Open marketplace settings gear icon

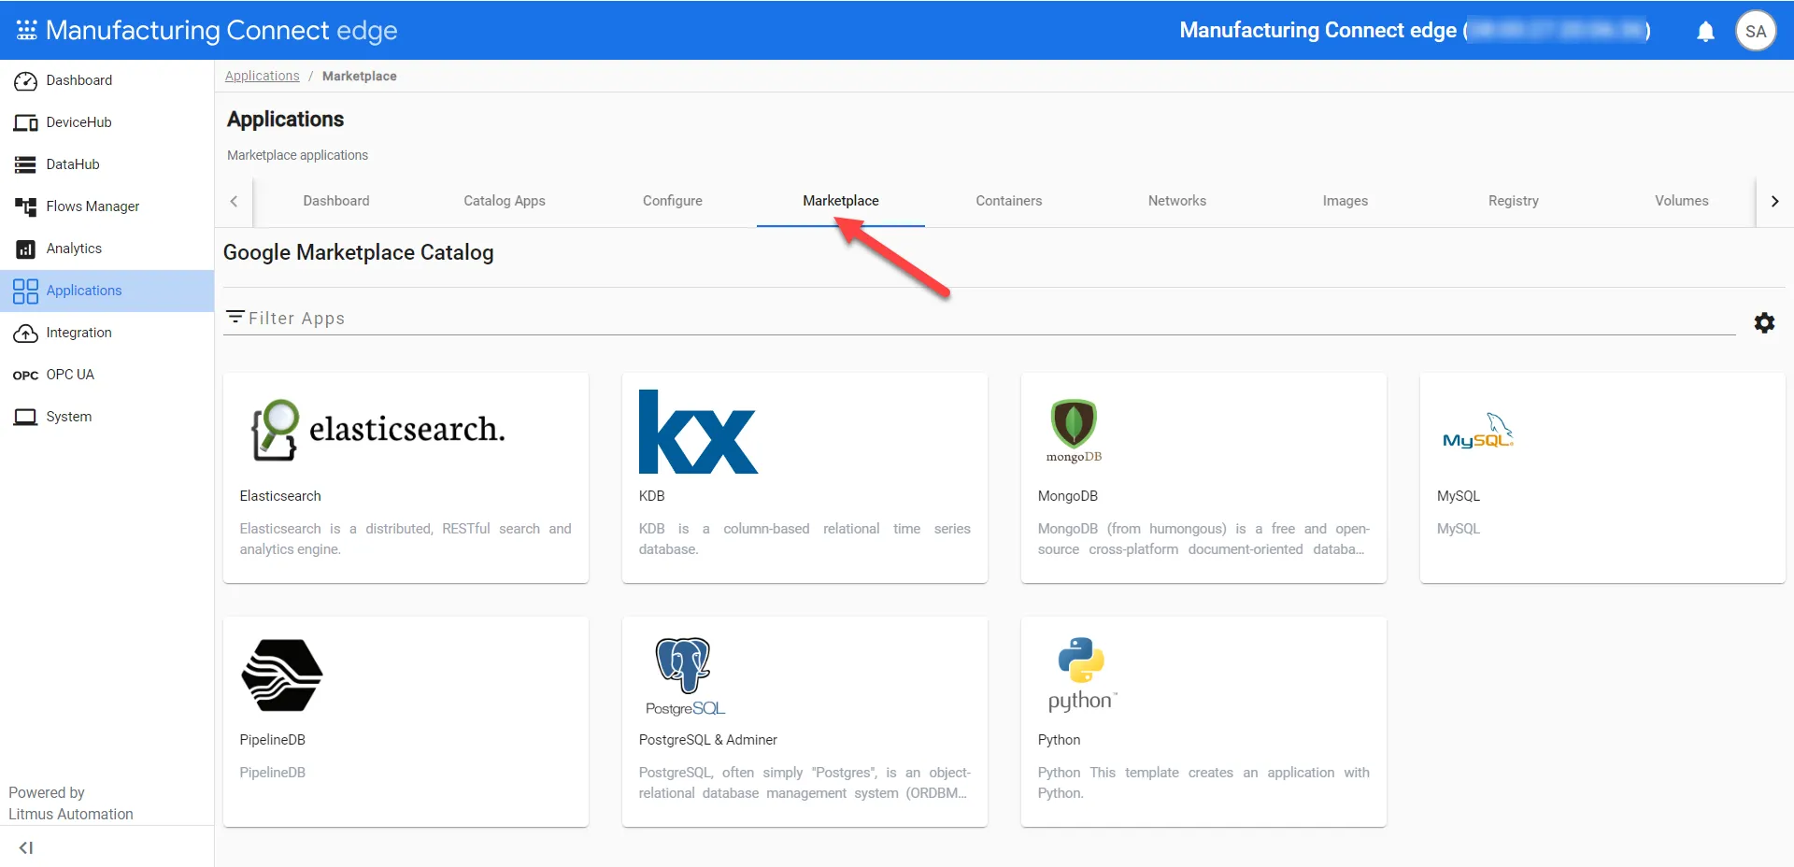click(x=1764, y=323)
